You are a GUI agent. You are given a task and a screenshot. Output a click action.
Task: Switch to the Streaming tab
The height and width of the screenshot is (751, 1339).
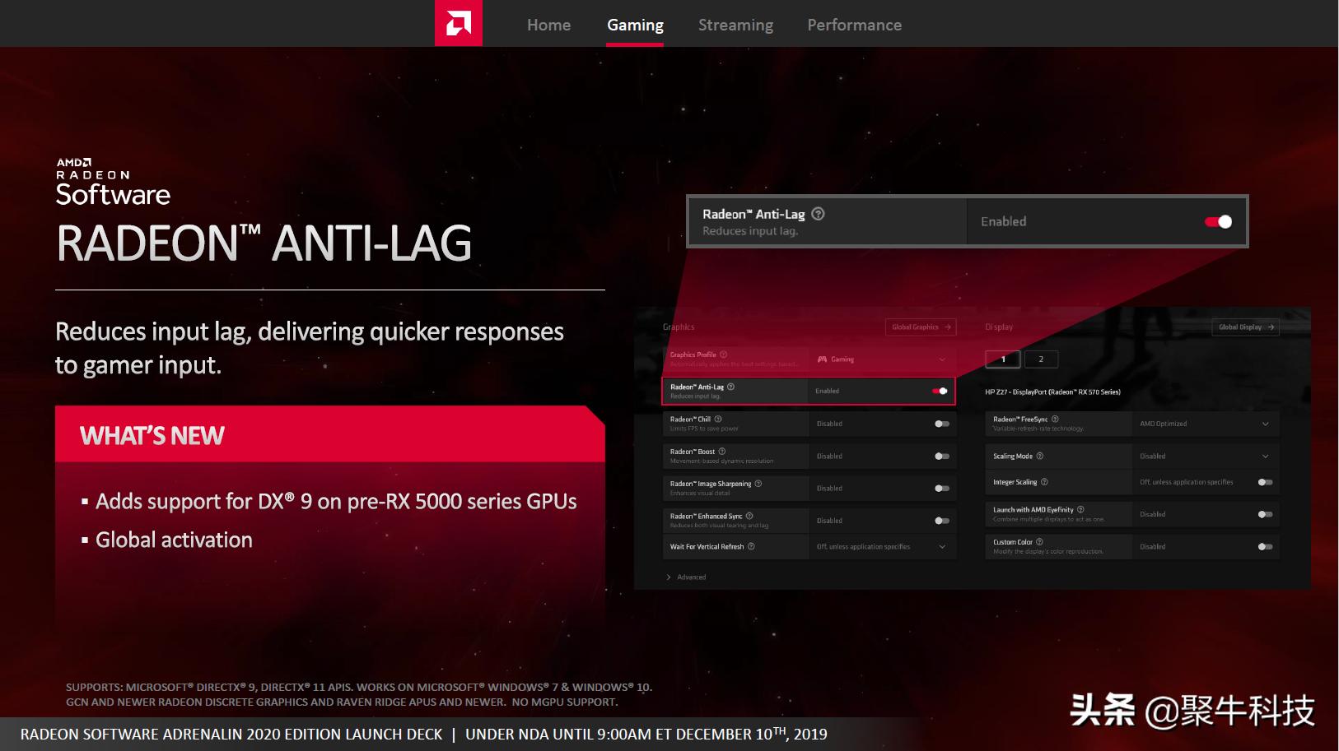[735, 25]
